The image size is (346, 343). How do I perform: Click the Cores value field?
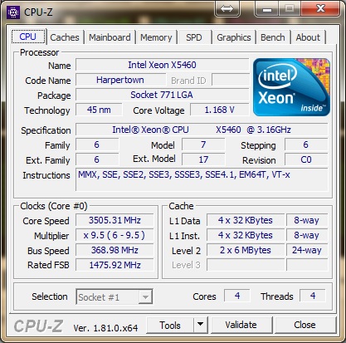point(237,296)
